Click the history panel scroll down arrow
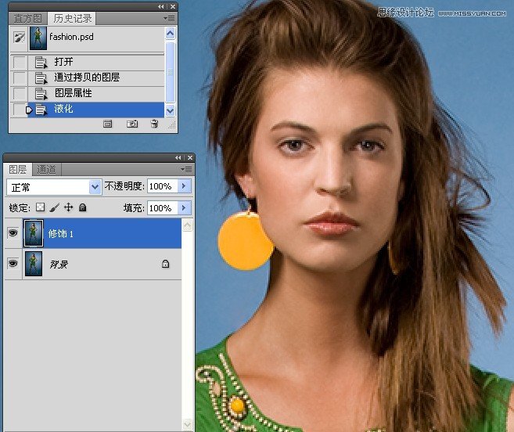This screenshot has width=514, height=432. (171, 111)
